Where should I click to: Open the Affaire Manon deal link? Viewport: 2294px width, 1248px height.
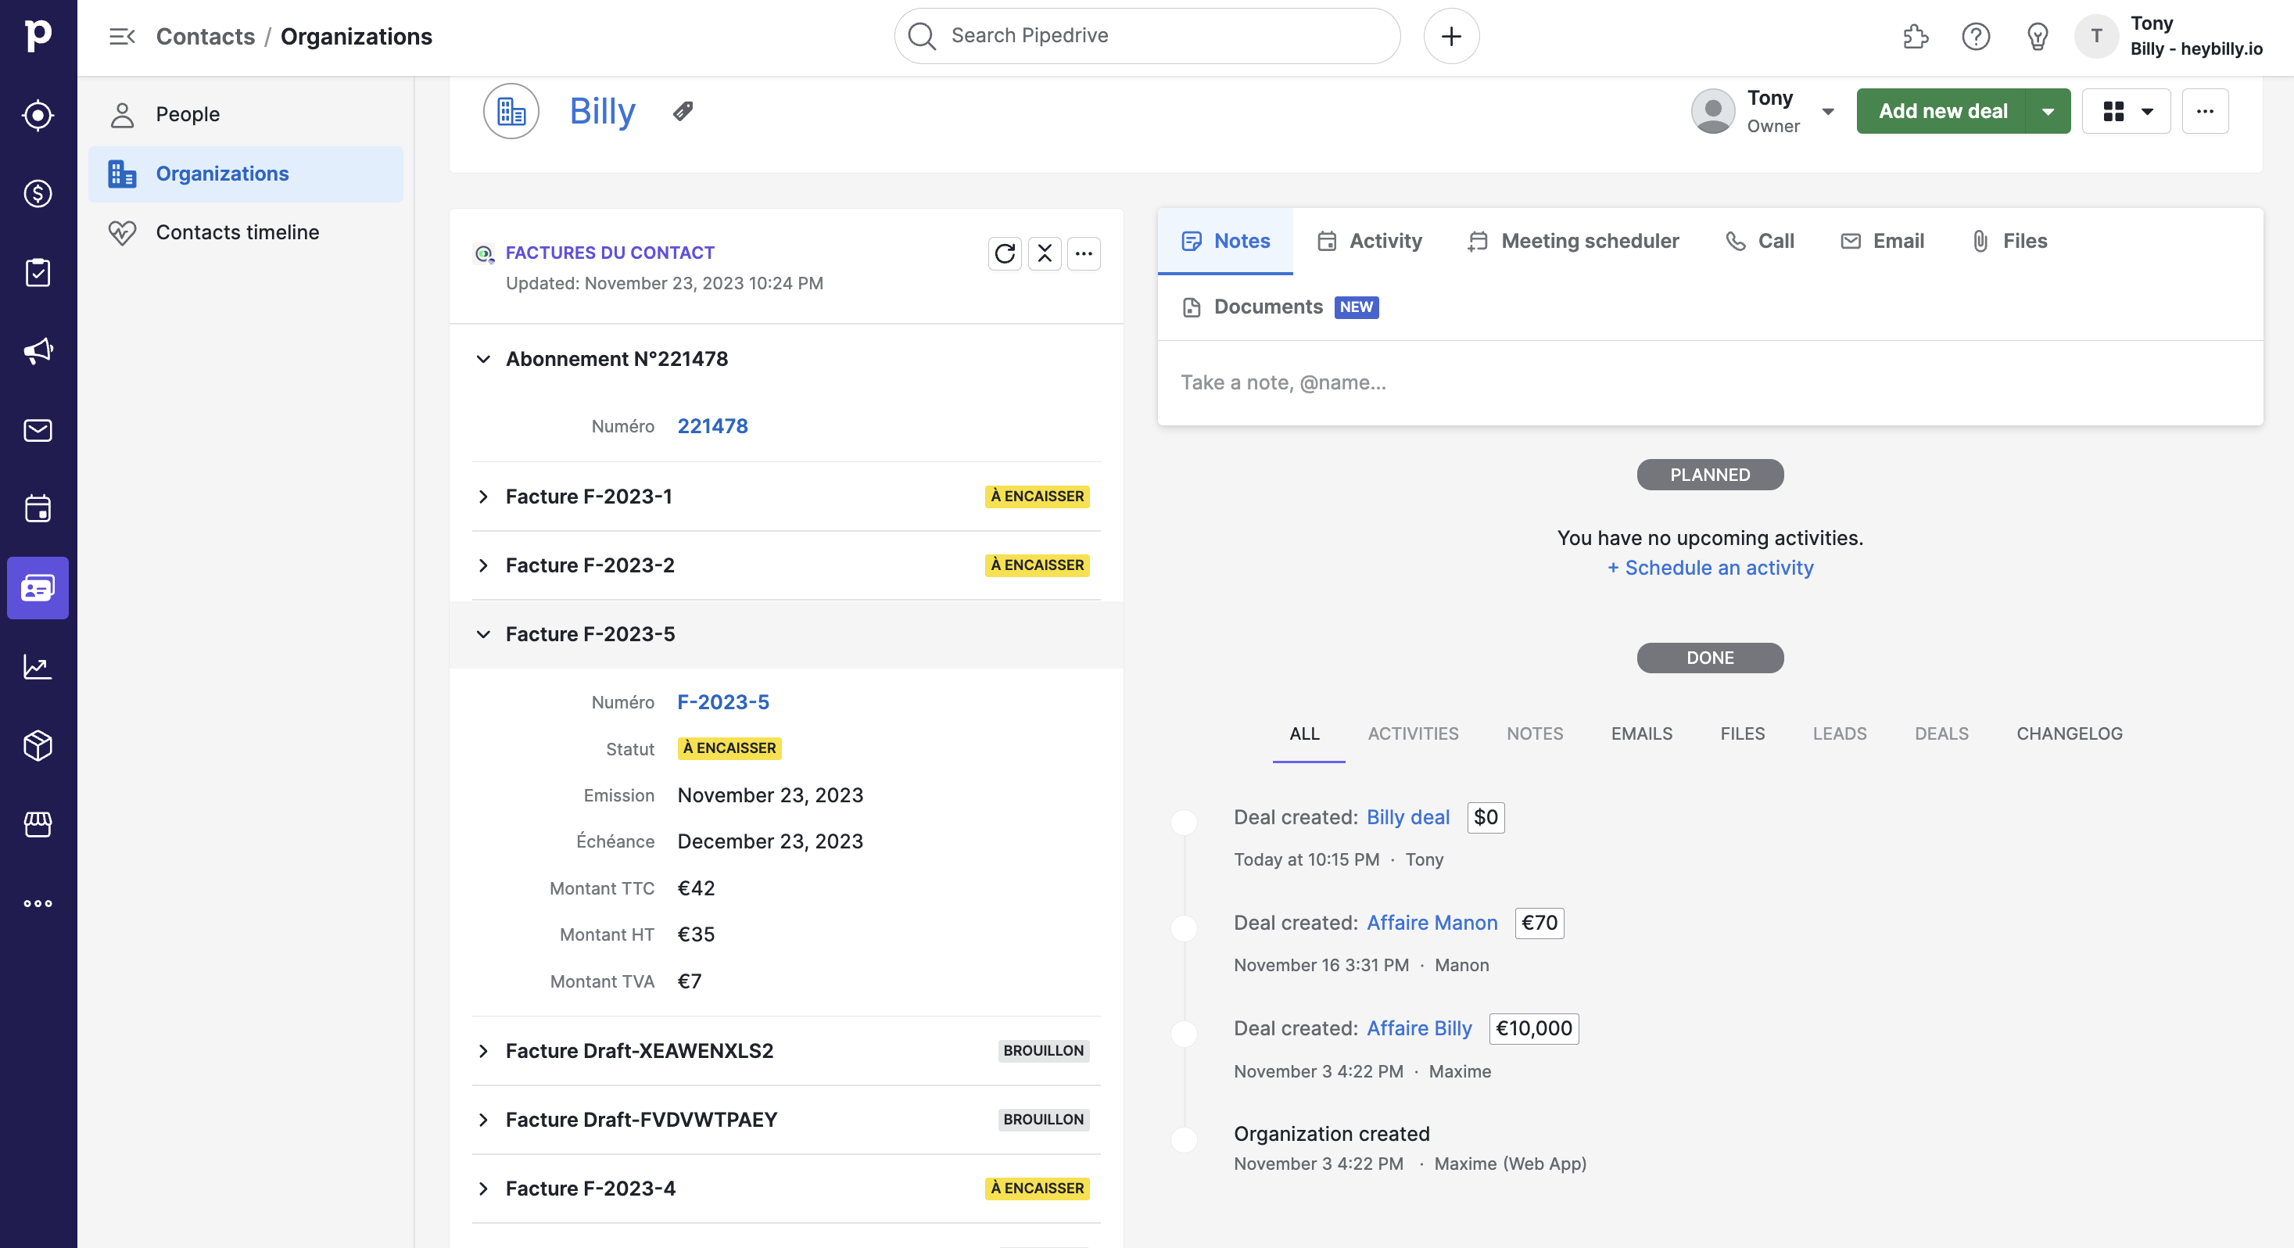(1432, 923)
